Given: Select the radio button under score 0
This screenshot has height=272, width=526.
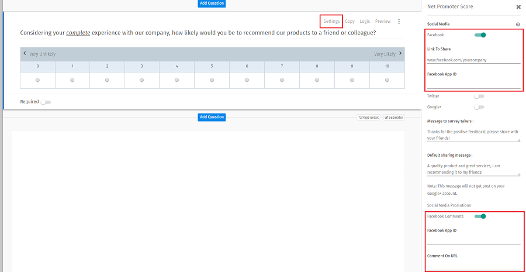Looking at the screenshot, I should point(37,80).
